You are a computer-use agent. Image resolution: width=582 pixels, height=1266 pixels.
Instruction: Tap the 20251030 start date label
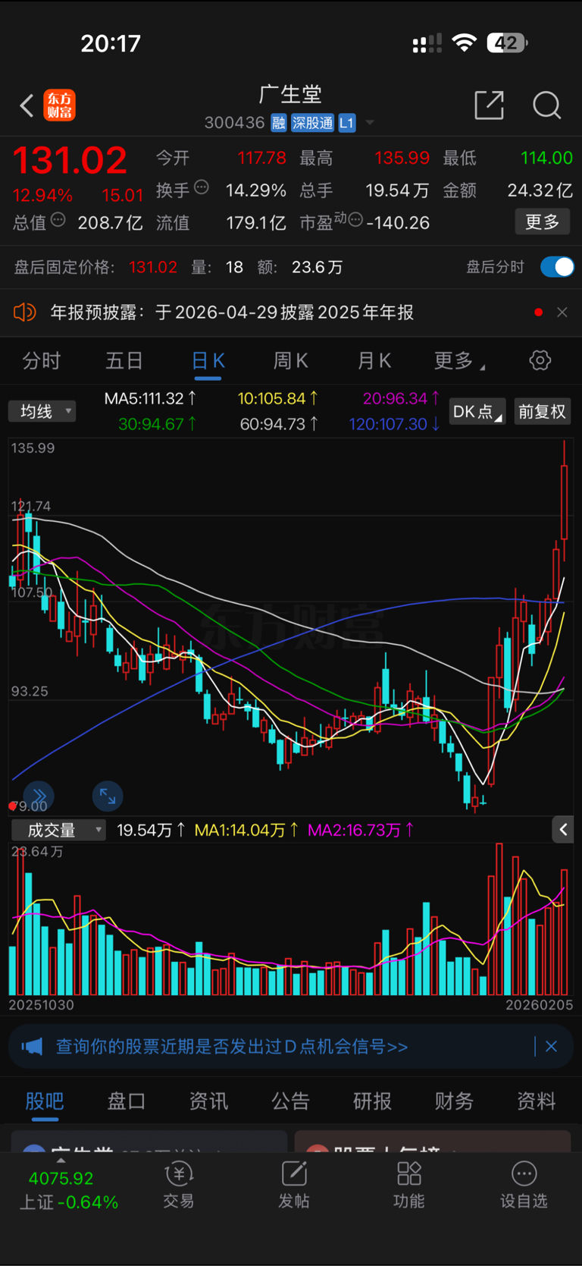(42, 1004)
